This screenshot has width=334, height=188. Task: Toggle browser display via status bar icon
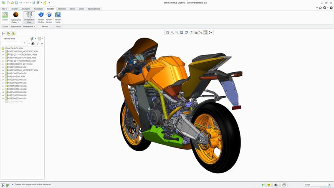pyautogui.click(x=8, y=185)
